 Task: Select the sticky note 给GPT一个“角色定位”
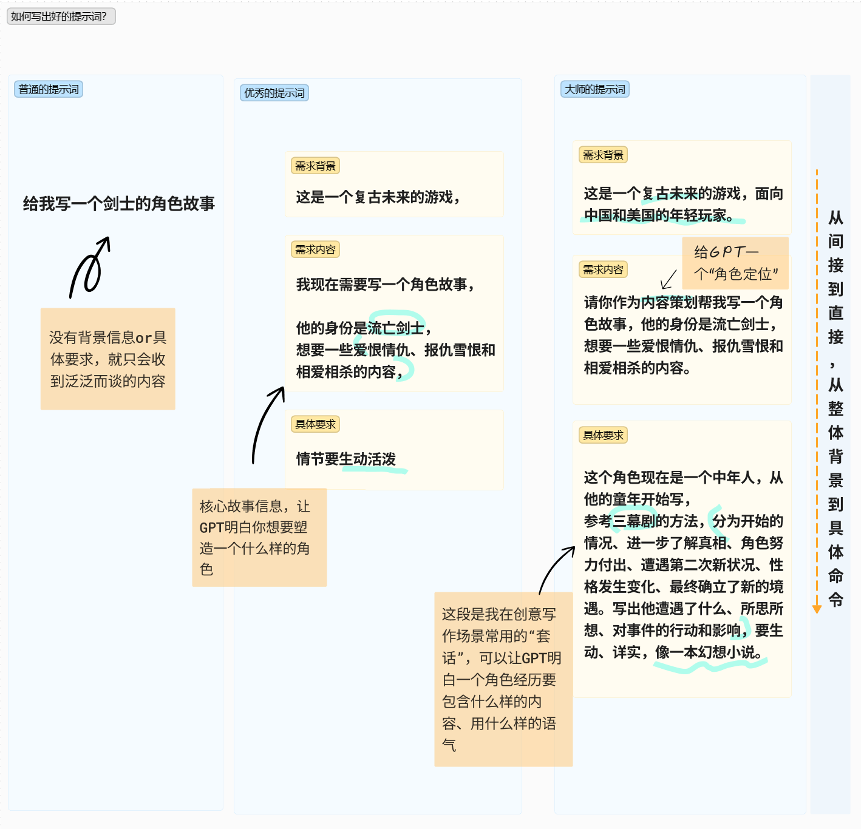[x=735, y=263]
